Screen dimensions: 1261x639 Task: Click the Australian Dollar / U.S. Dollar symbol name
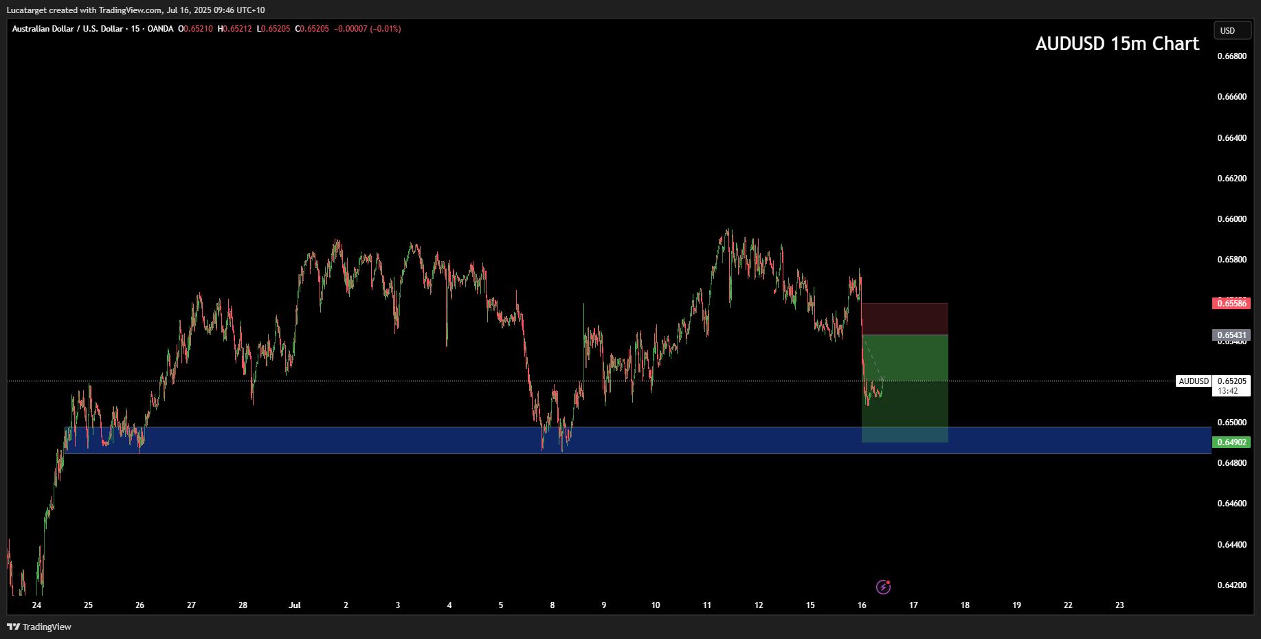pyautogui.click(x=67, y=29)
